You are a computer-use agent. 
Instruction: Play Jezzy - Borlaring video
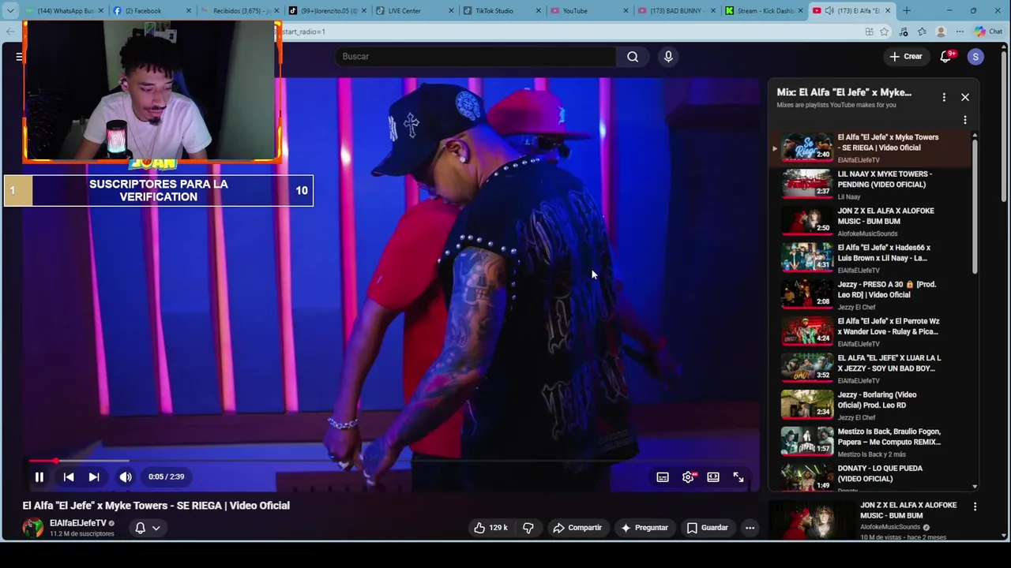coord(869,405)
